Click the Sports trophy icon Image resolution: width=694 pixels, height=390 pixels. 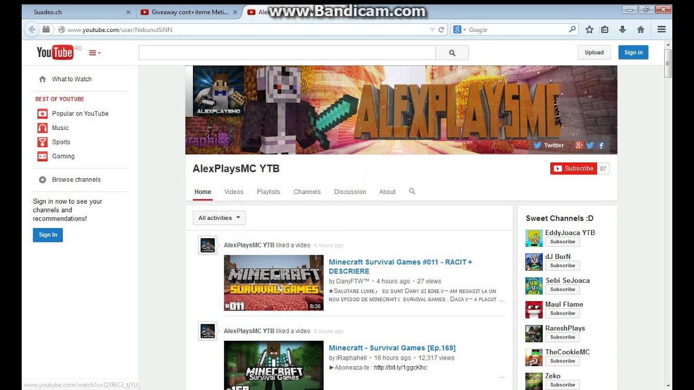pos(42,142)
